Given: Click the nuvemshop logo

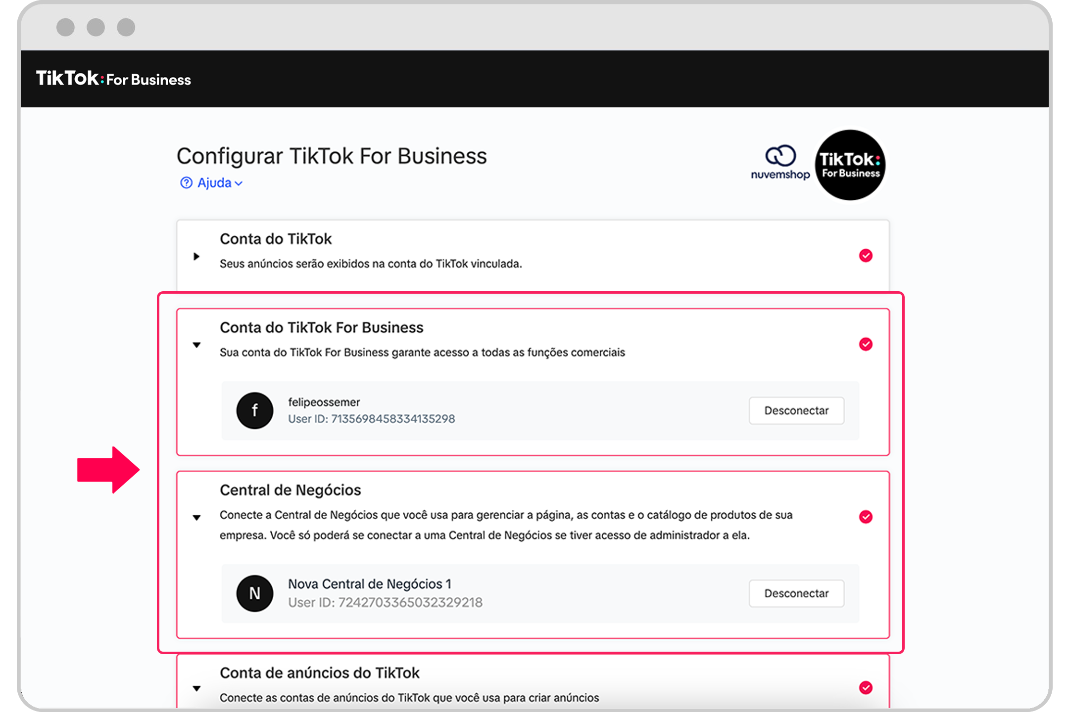Looking at the screenshot, I should point(780,163).
